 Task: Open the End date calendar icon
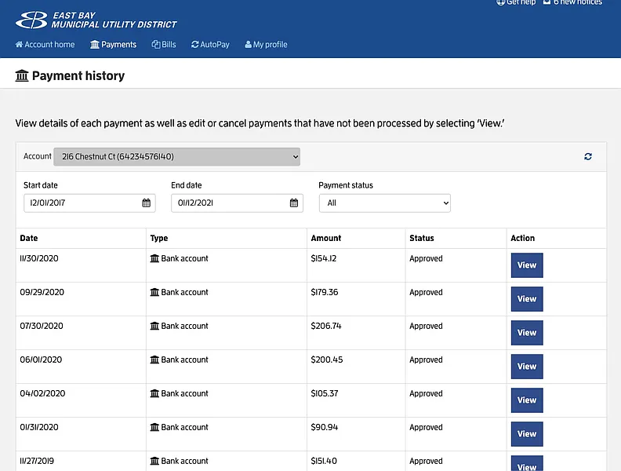point(294,203)
